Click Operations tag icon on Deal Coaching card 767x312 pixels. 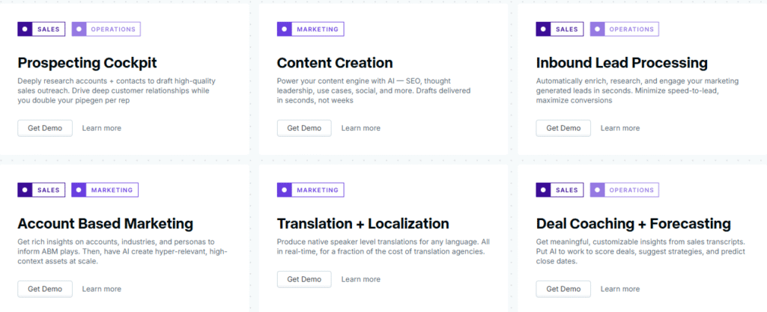(x=597, y=190)
